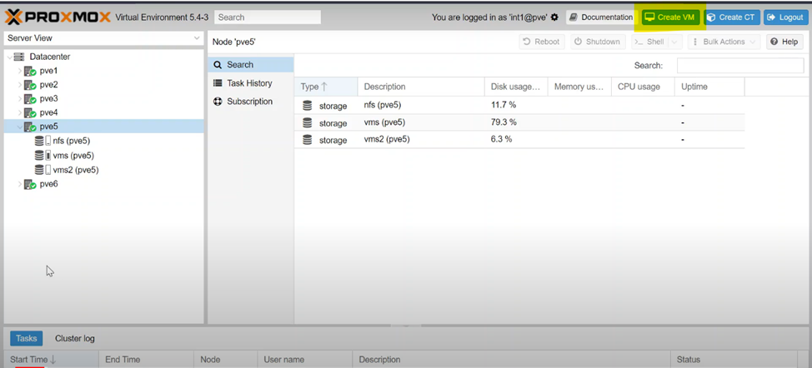Open the Subscription section
Image resolution: width=812 pixels, height=368 pixels.
[x=251, y=102]
